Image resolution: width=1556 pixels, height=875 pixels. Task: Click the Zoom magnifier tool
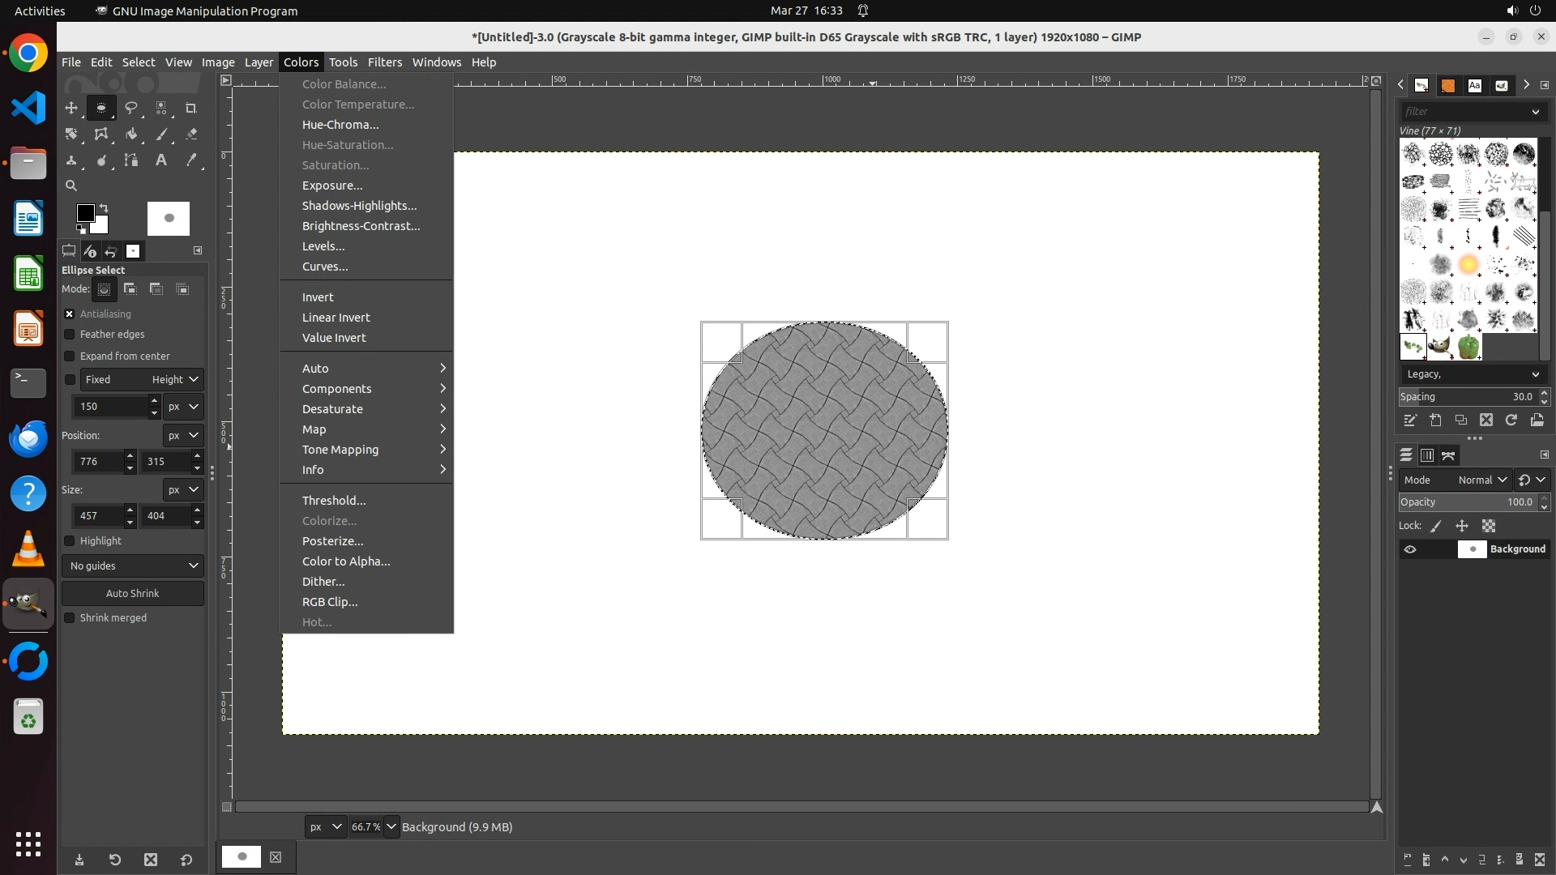[x=71, y=186]
